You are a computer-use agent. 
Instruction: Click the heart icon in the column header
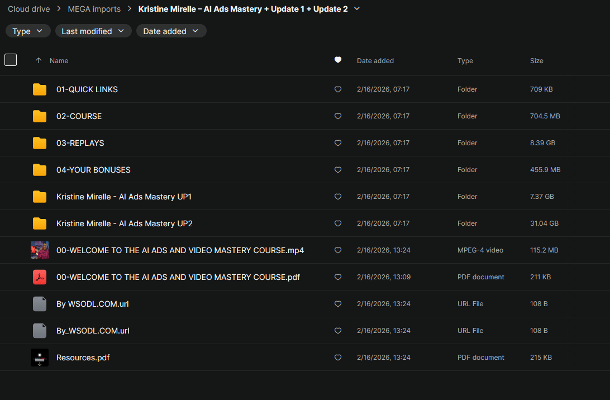[x=337, y=60]
